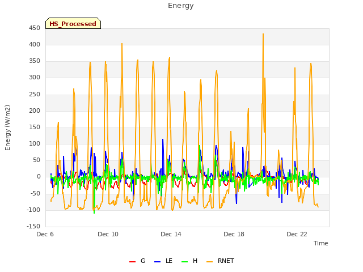
Task: Click the orange RNET legend color marker
Action: coord(209,262)
